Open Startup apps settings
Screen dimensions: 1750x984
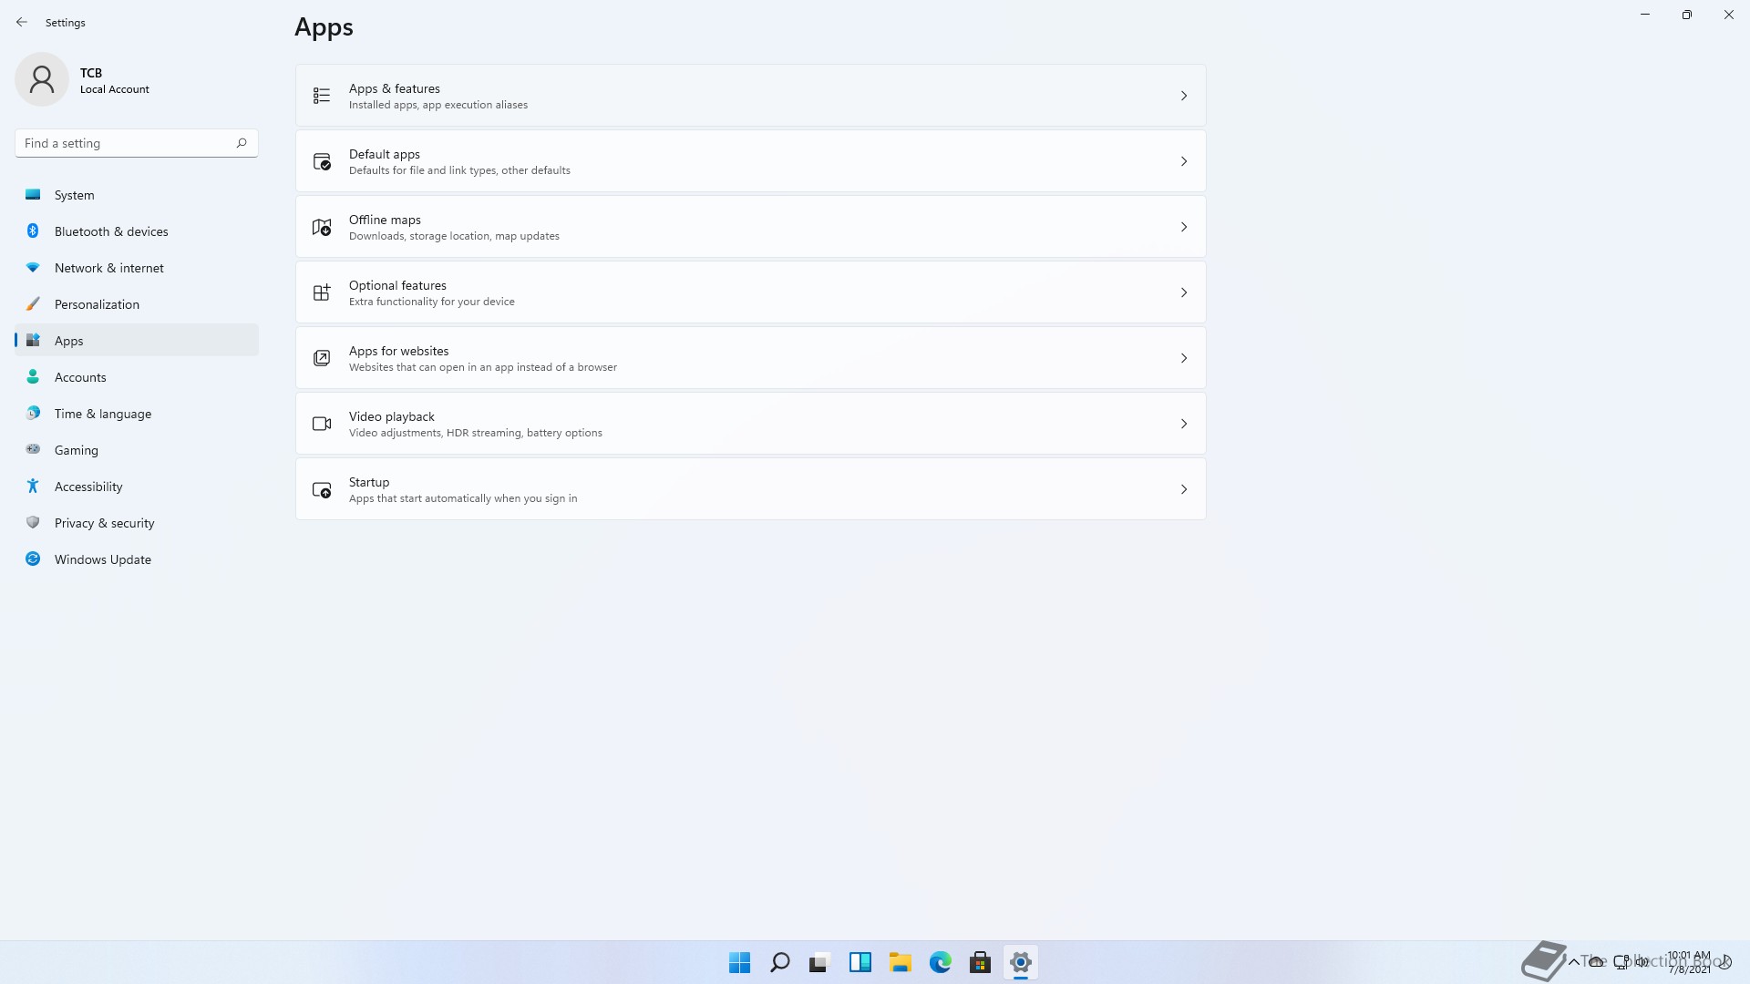coord(750,489)
